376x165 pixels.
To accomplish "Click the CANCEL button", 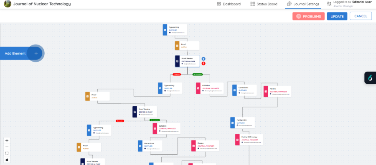I will [361, 16].
